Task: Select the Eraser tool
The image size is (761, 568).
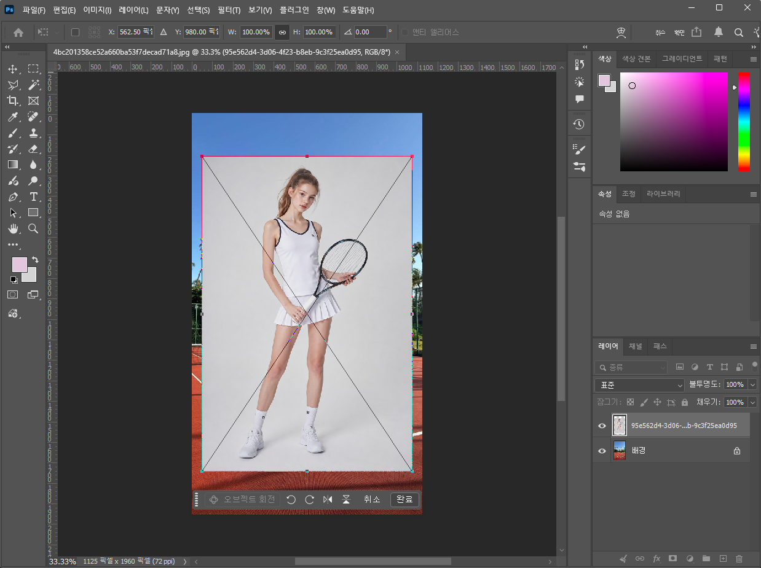Action: point(33,149)
